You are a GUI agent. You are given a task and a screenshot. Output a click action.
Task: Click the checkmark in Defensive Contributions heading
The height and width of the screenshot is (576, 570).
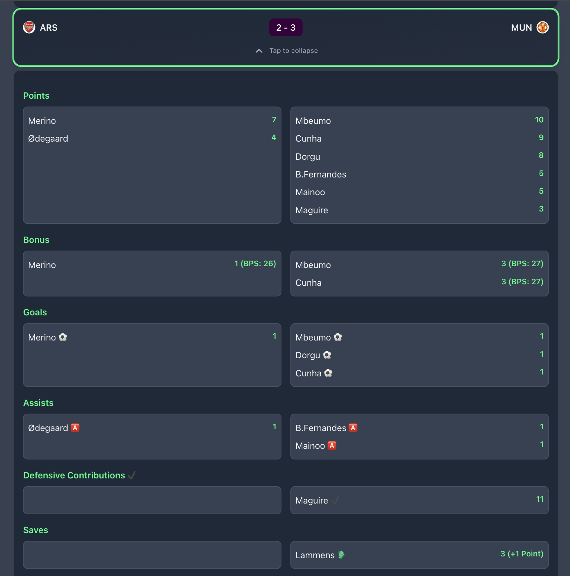coord(132,475)
